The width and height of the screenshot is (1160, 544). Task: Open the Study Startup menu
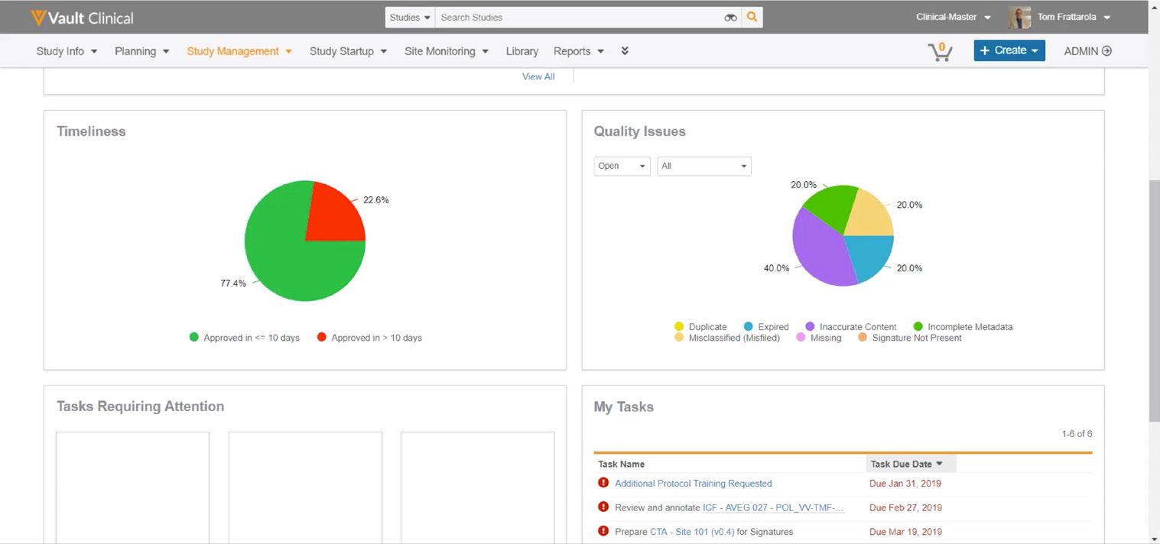(x=348, y=51)
